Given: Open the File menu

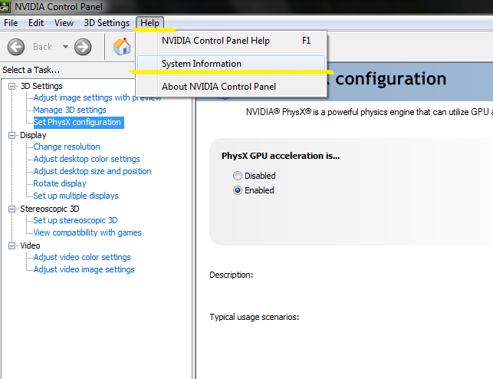Looking at the screenshot, I should click(x=11, y=23).
